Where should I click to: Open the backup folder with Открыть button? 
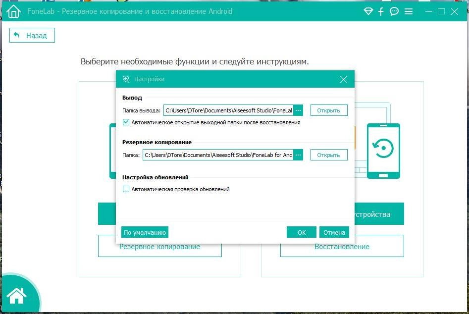329,155
